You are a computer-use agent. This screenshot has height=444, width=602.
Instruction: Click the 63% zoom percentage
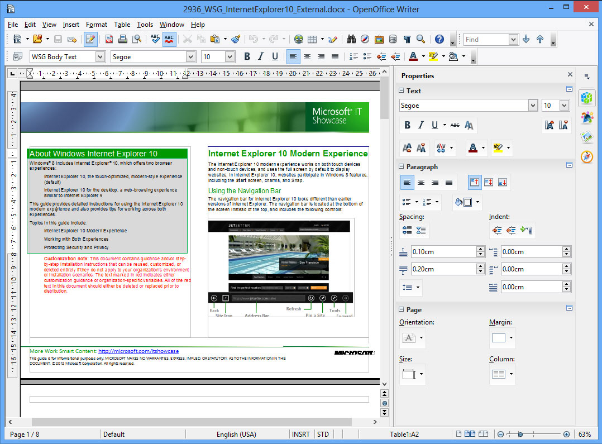coord(584,435)
